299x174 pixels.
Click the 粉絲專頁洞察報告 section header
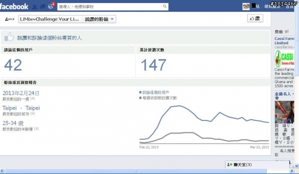tap(20, 83)
